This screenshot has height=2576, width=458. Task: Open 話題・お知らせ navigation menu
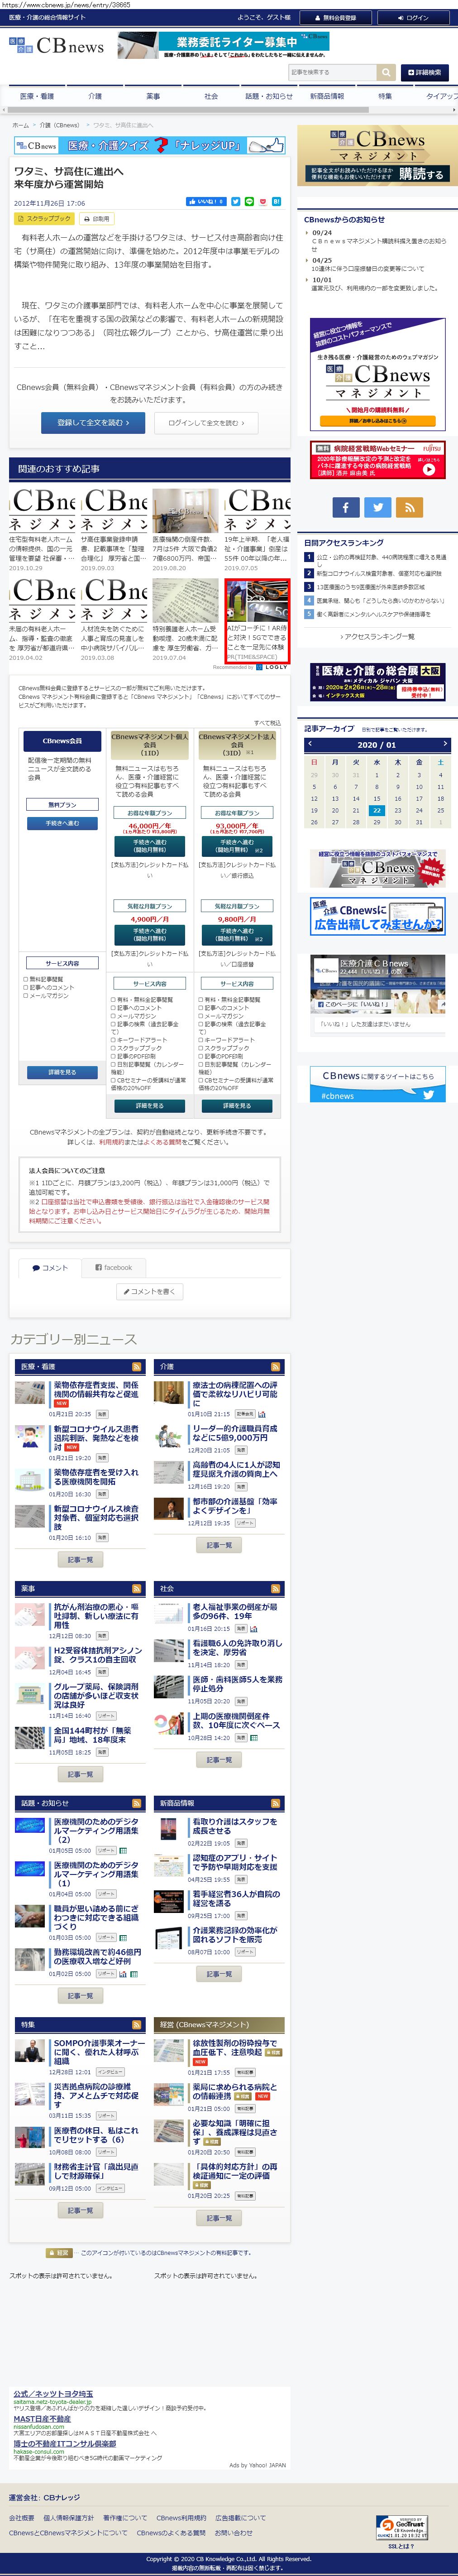tap(269, 96)
